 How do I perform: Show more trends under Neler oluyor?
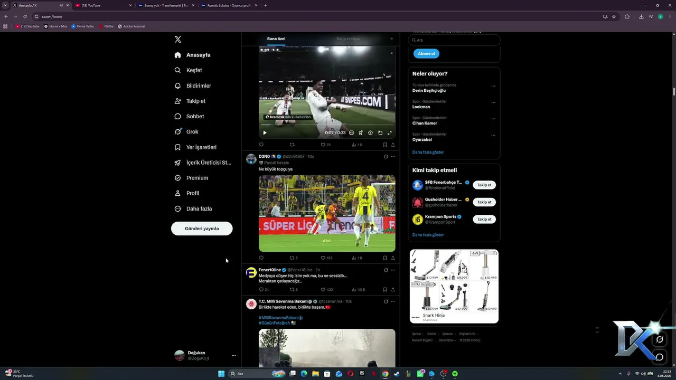[428, 152]
